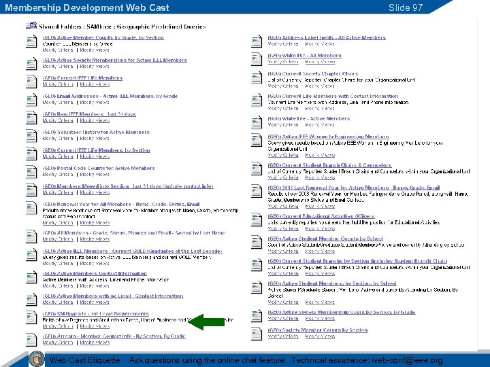490x367 pixels.
Task: Open Active IEEE Members Current GOLD query
Action: click(x=133, y=251)
